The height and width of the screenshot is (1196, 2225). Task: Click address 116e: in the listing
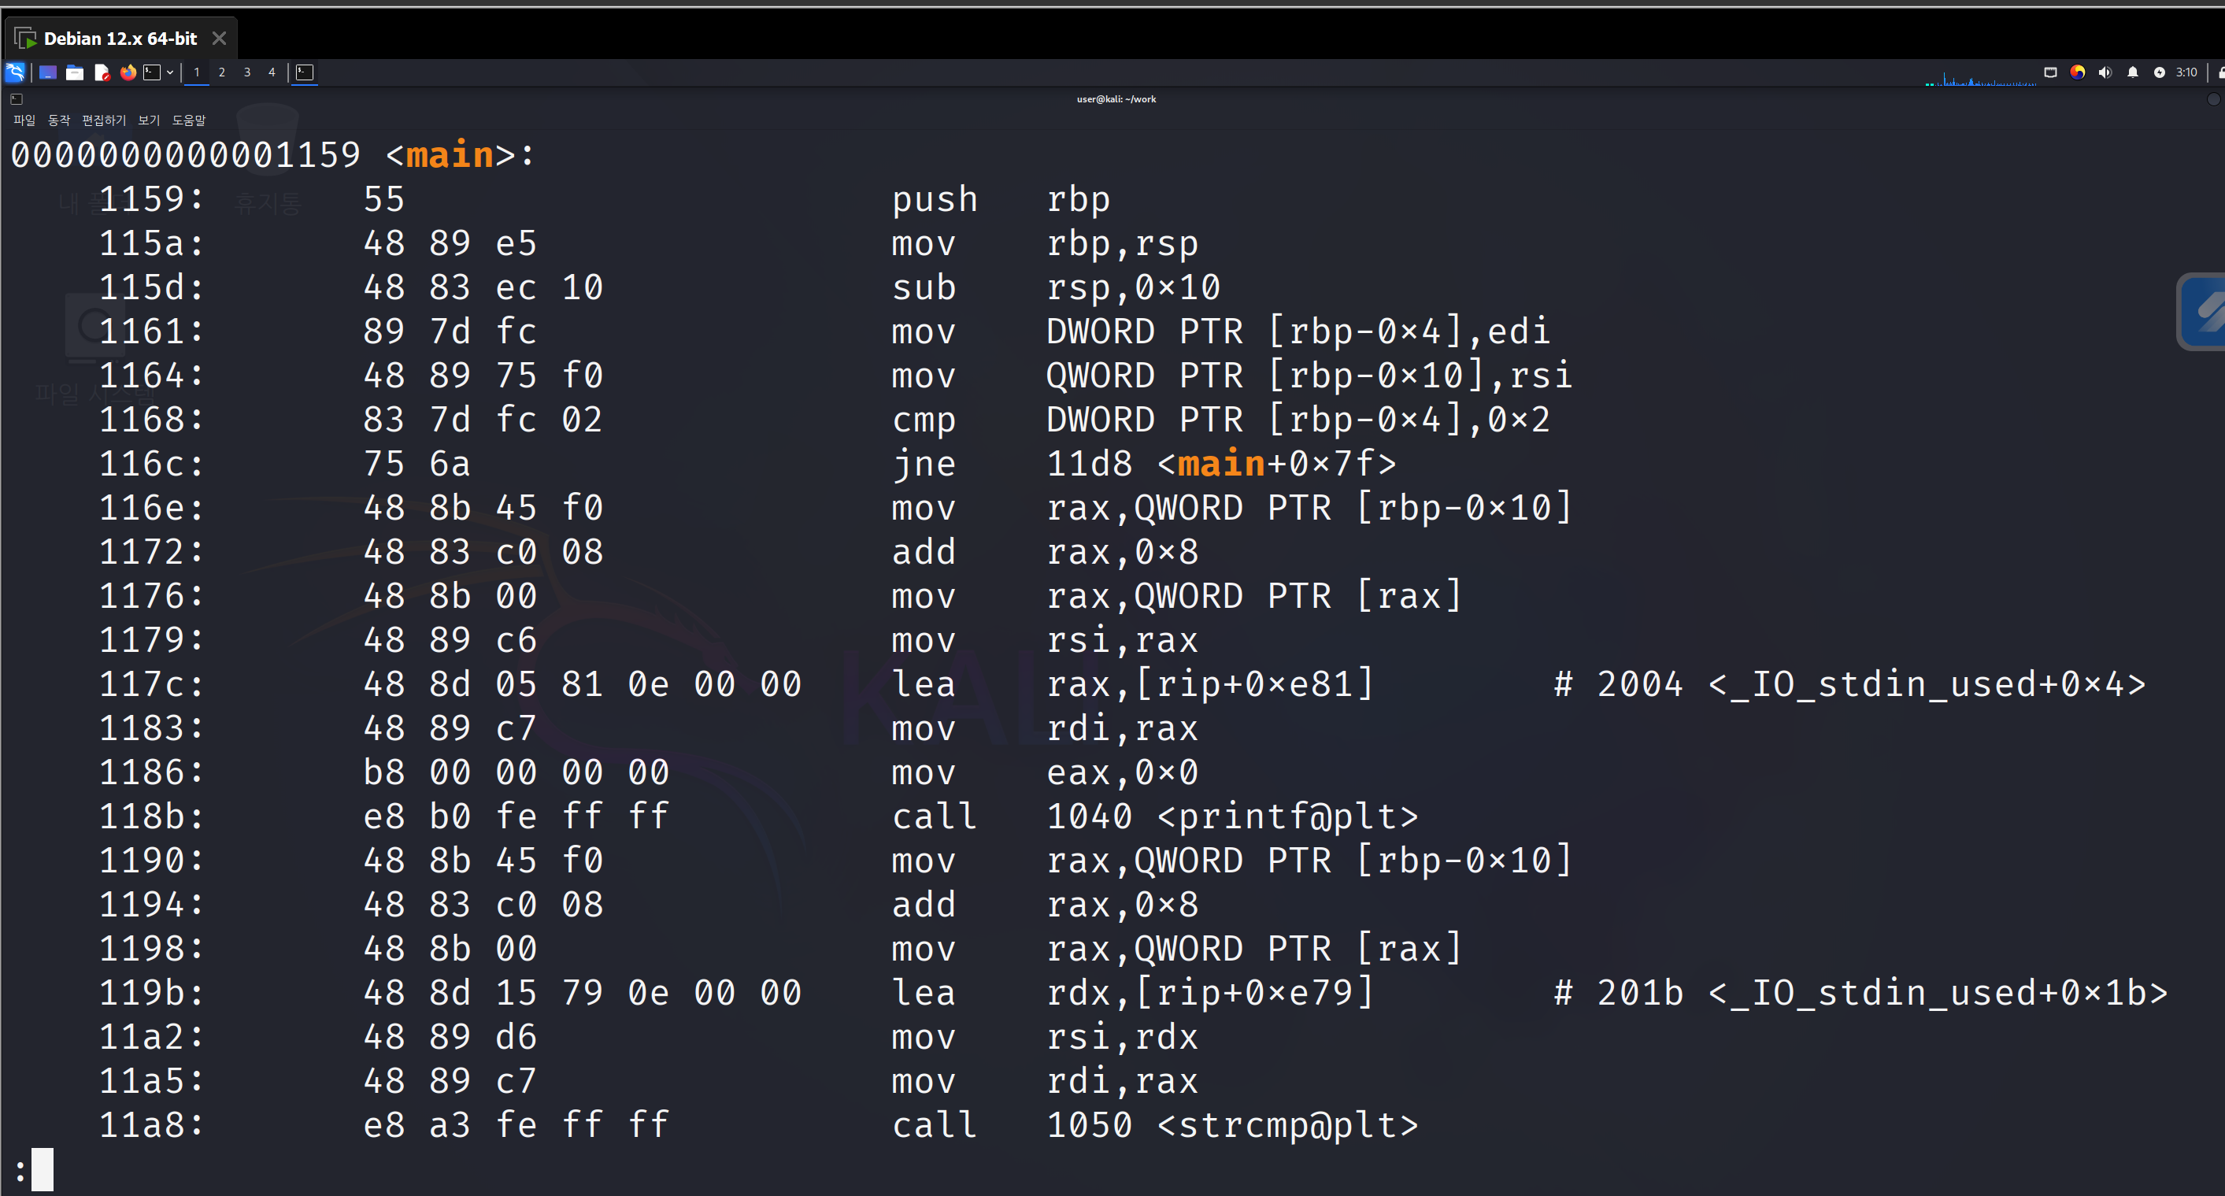pos(152,509)
